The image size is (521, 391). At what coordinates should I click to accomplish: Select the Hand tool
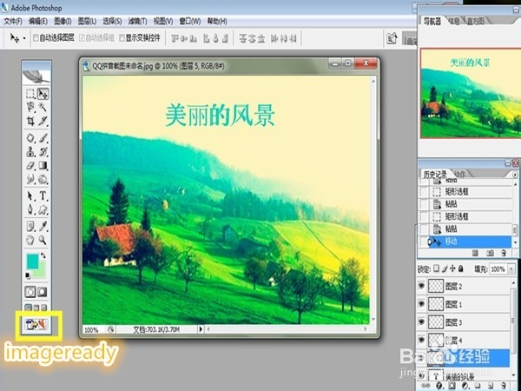[30, 240]
